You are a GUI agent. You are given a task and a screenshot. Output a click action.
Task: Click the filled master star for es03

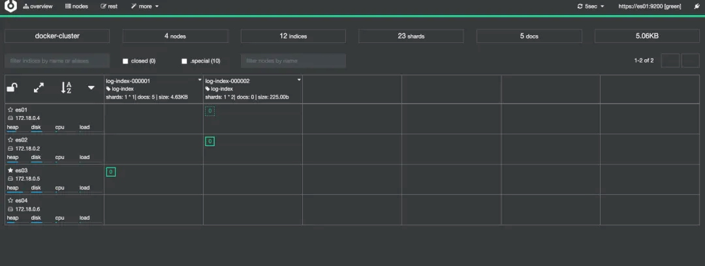click(10, 170)
